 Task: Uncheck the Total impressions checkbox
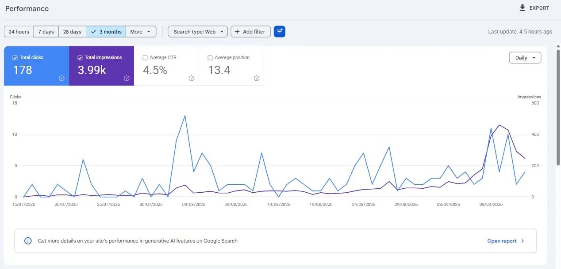[80, 57]
